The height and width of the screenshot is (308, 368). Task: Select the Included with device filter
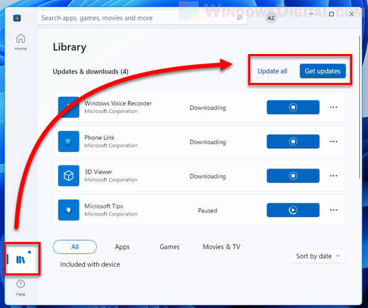[90, 264]
